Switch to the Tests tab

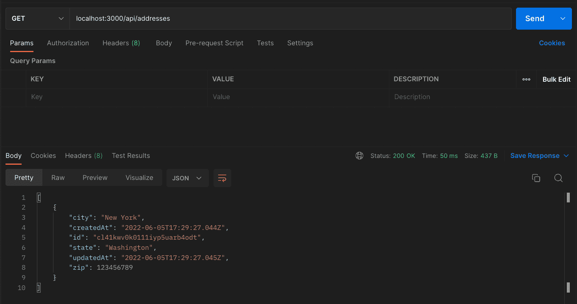click(265, 43)
